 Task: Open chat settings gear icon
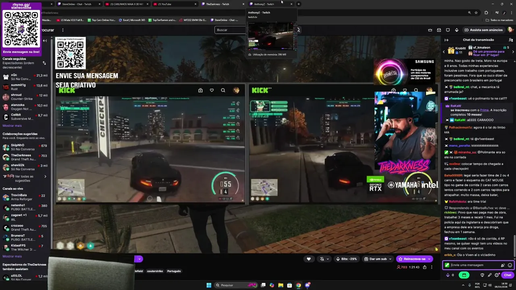click(x=497, y=275)
